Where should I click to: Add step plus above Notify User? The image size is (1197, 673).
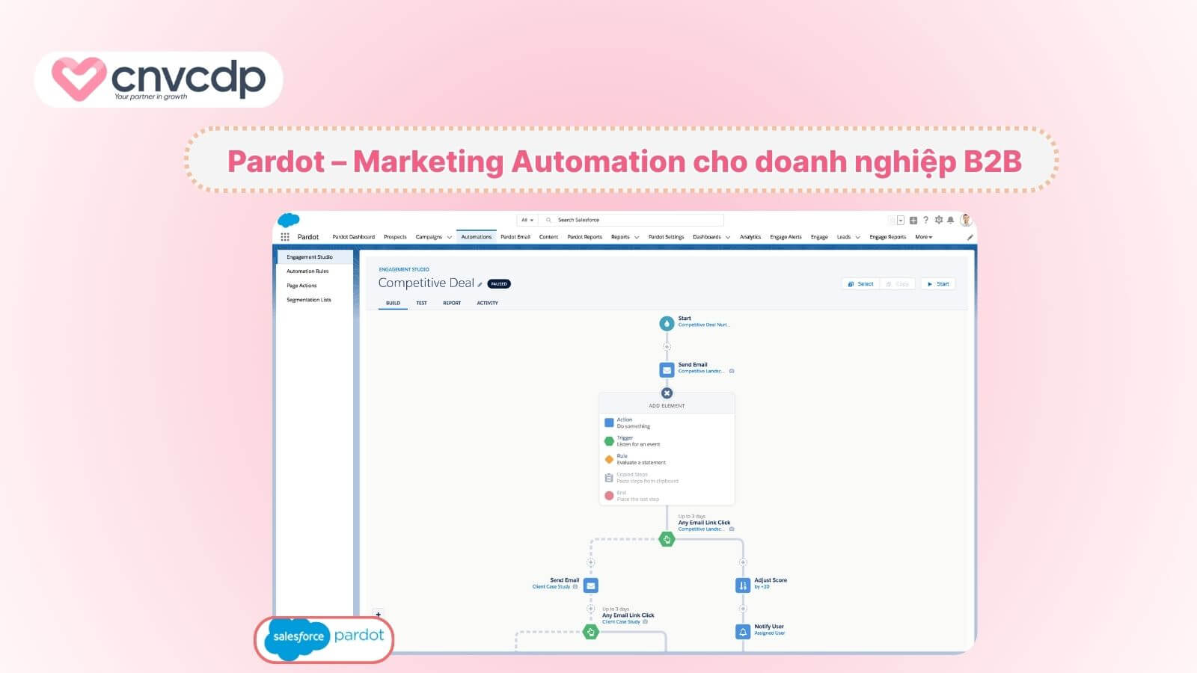pyautogui.click(x=743, y=609)
